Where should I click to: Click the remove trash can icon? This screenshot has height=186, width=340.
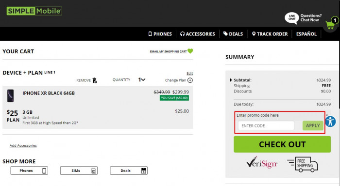tap(95, 80)
